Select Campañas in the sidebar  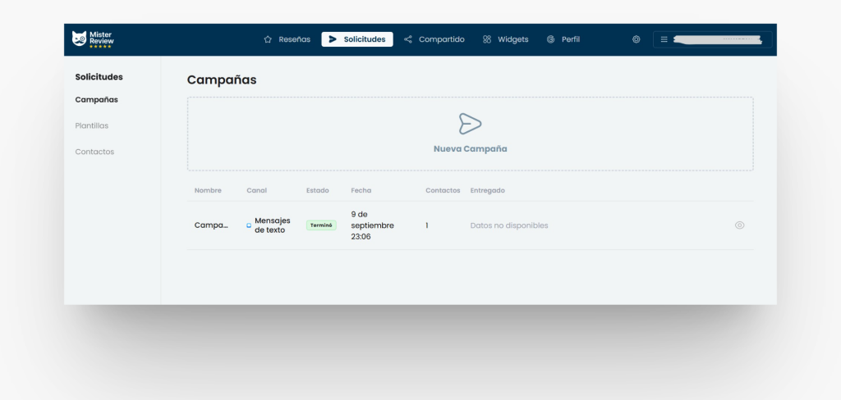pos(96,100)
